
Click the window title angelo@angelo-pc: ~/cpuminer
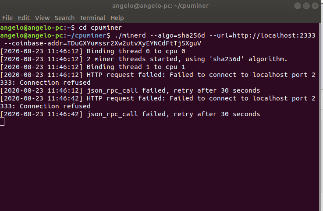pyautogui.click(x=160, y=6)
